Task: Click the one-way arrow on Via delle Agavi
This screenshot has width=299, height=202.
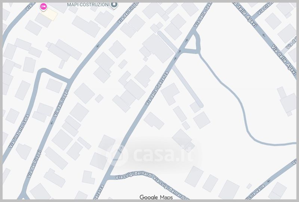Action: pyautogui.click(x=264, y=35)
